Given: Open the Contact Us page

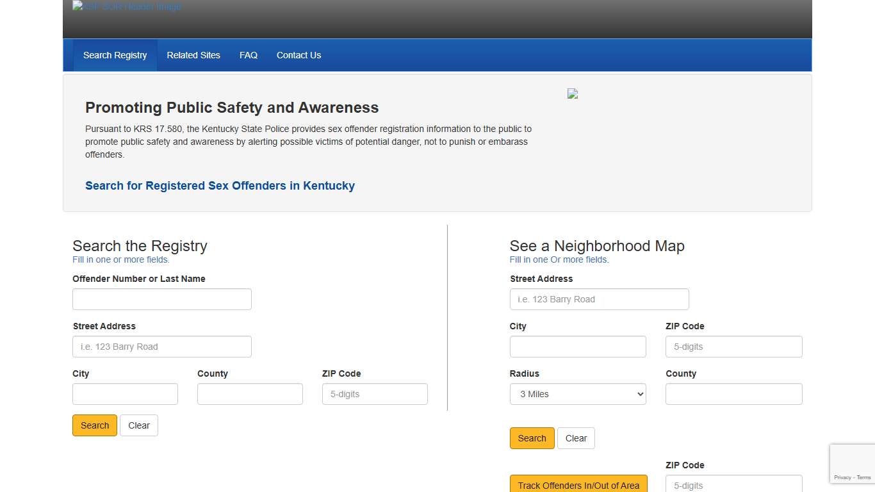Looking at the screenshot, I should (x=298, y=55).
